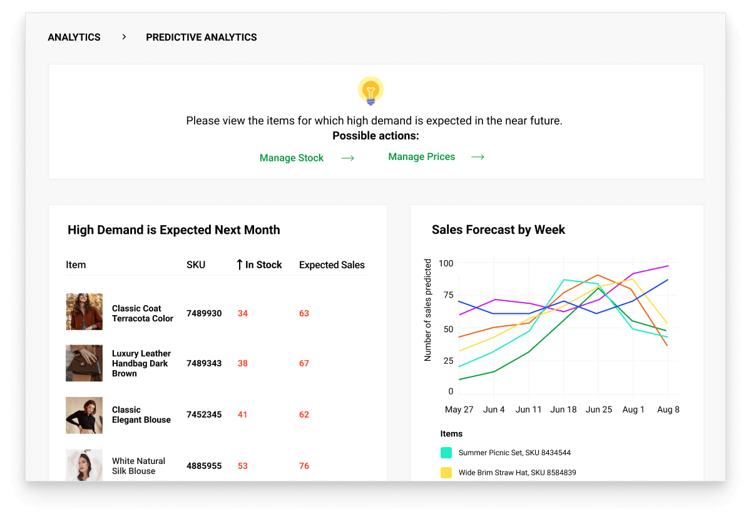This screenshot has width=751, height=519.
Task: Open Luxury Leather Handbag thumbnail image
Action: (84, 363)
